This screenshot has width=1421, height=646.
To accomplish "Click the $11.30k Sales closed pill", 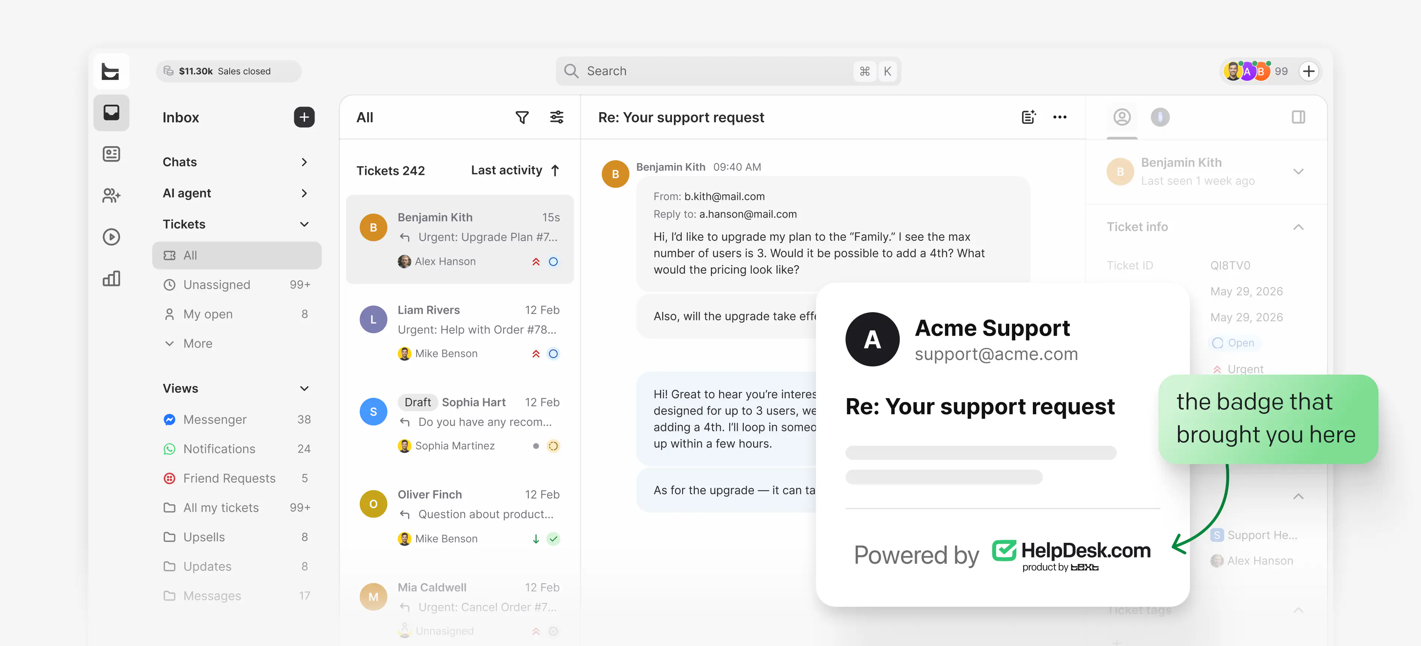I will click(x=228, y=71).
